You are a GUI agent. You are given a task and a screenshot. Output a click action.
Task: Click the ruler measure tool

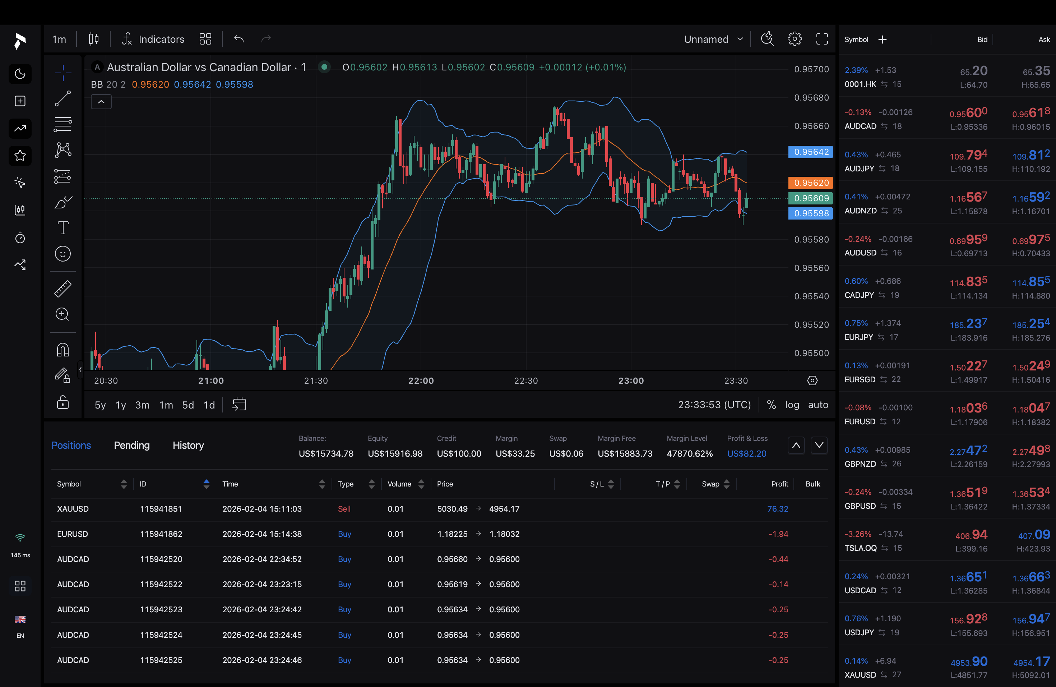click(62, 289)
